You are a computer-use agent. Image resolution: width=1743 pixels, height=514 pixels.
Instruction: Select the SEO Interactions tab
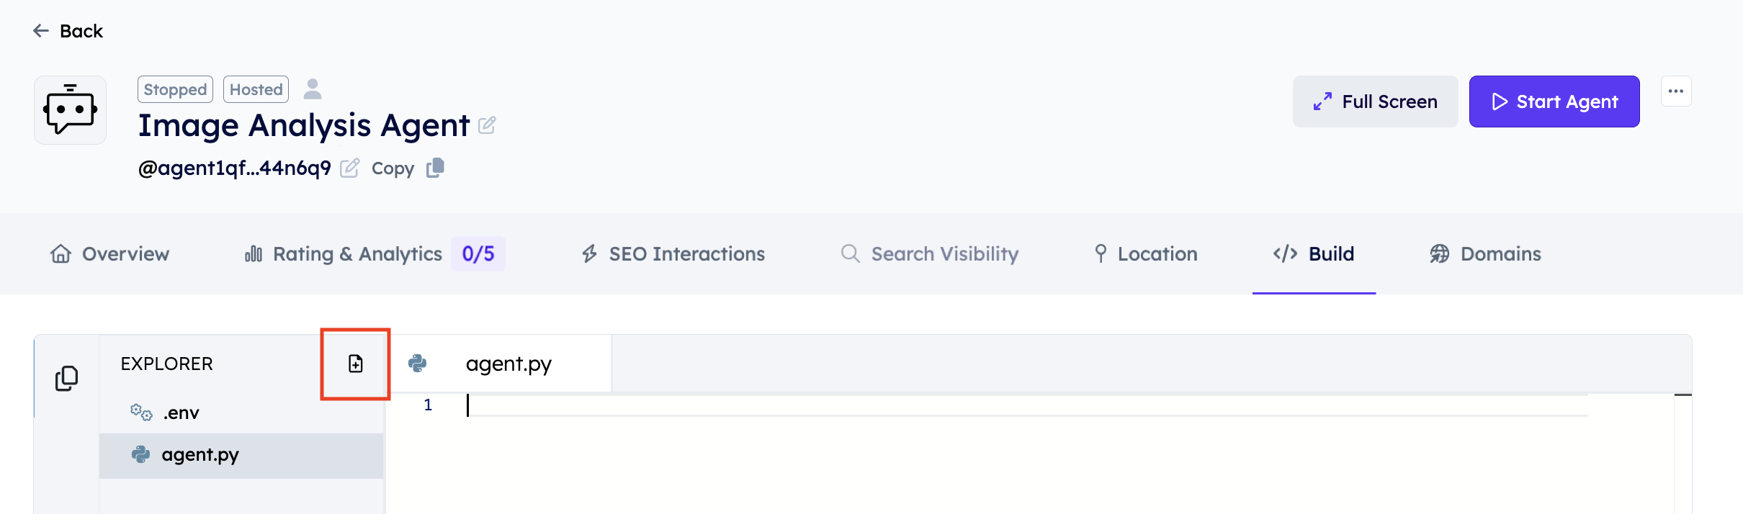[673, 254]
